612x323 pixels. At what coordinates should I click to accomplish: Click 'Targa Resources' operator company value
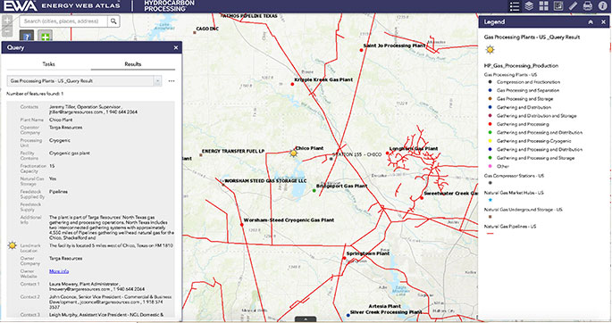65,128
